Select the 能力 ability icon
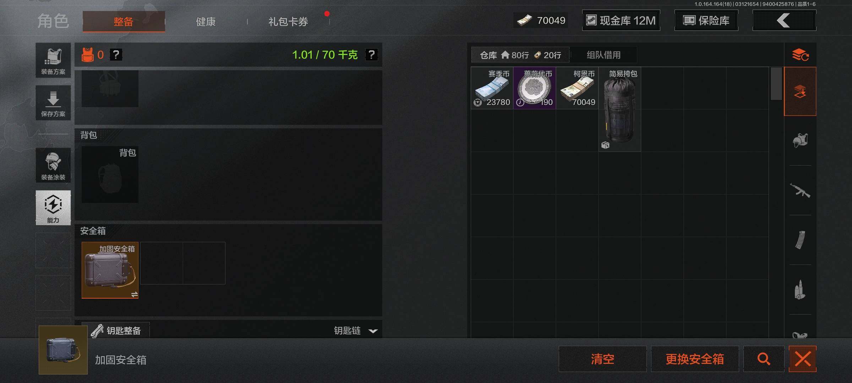This screenshot has height=383, width=852. [x=53, y=208]
